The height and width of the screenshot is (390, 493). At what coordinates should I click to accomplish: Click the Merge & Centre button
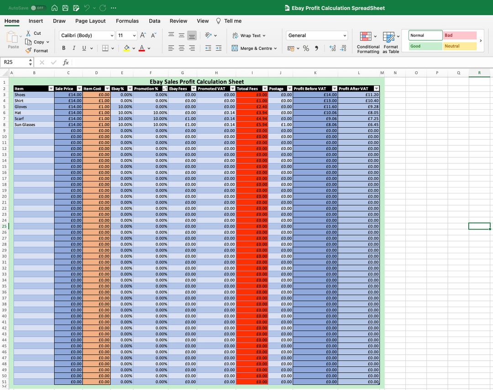point(254,48)
